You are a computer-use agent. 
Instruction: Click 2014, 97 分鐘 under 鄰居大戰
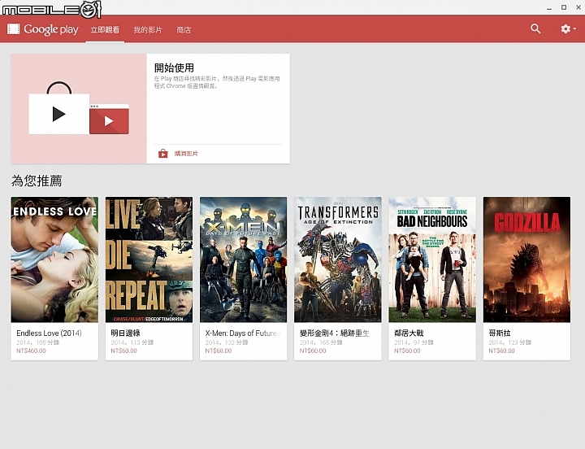pyautogui.click(x=414, y=342)
